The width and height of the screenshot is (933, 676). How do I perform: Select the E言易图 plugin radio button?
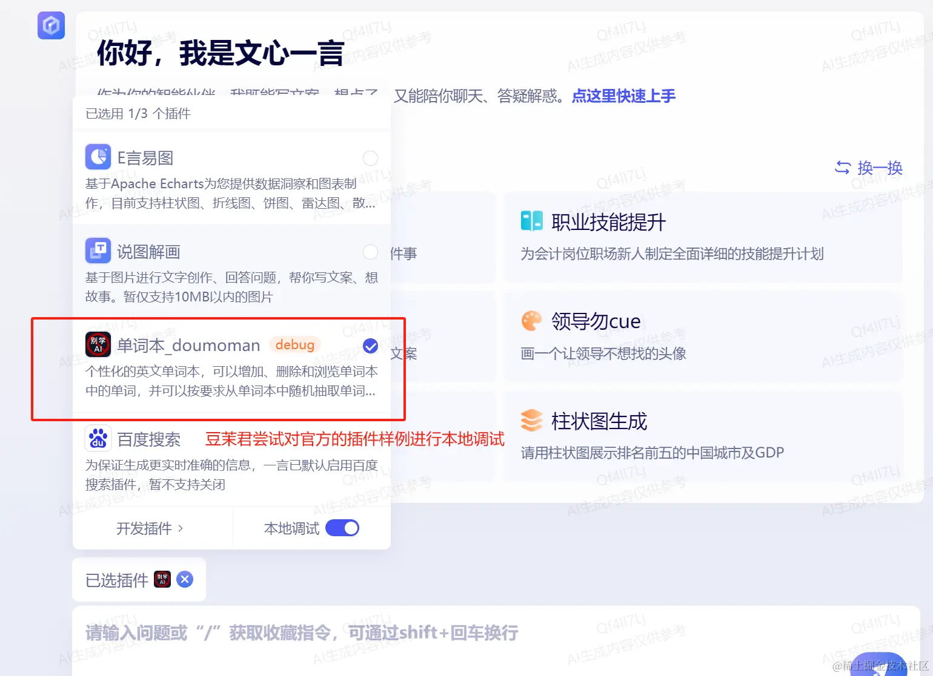[370, 158]
